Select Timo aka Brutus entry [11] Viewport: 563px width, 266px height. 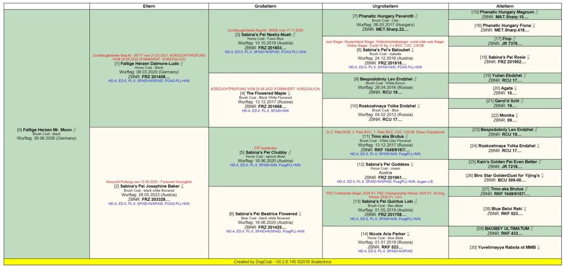[x=385, y=137]
